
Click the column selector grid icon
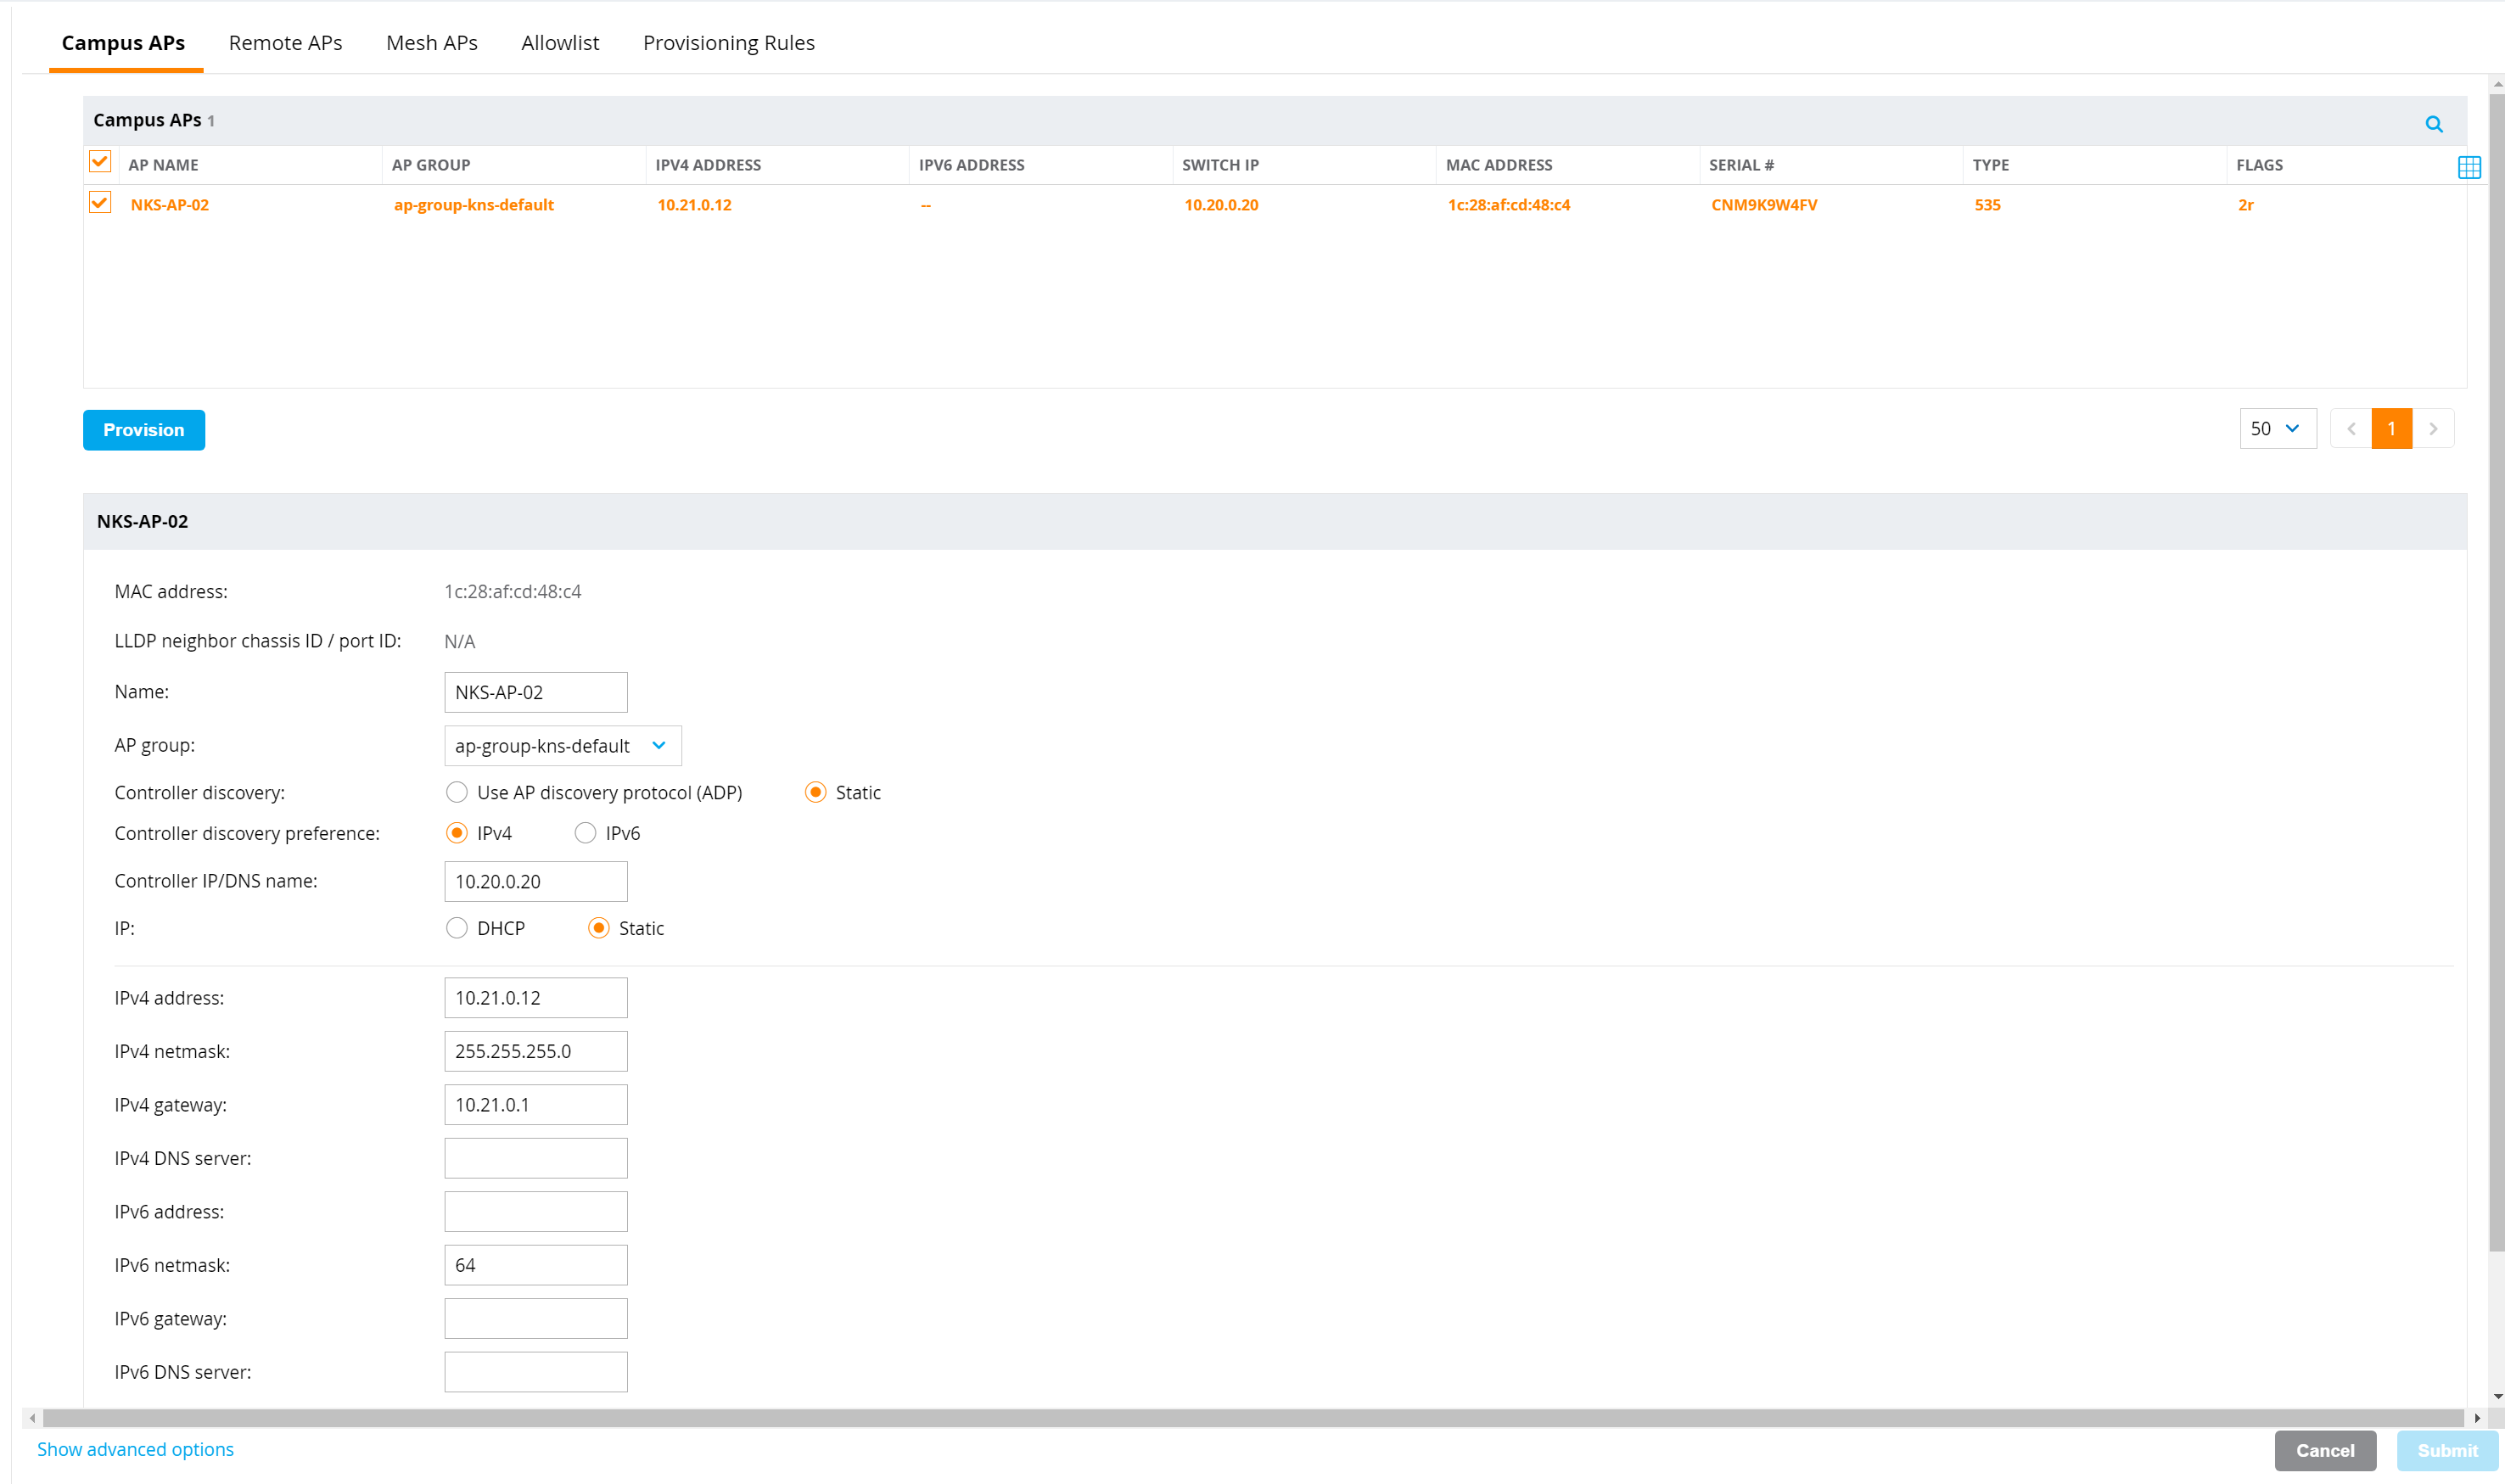coord(2469,166)
